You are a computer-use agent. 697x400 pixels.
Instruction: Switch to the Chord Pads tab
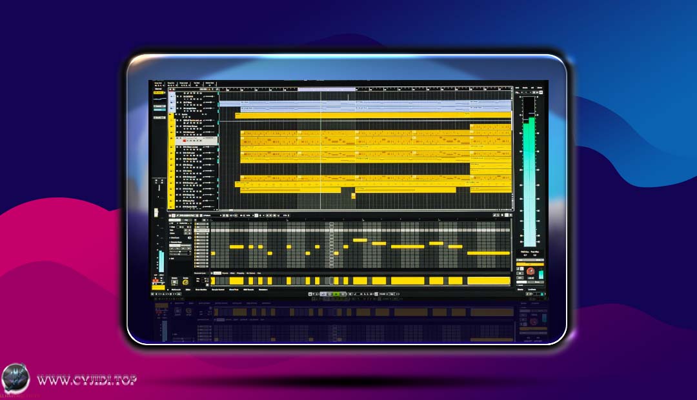(233, 290)
